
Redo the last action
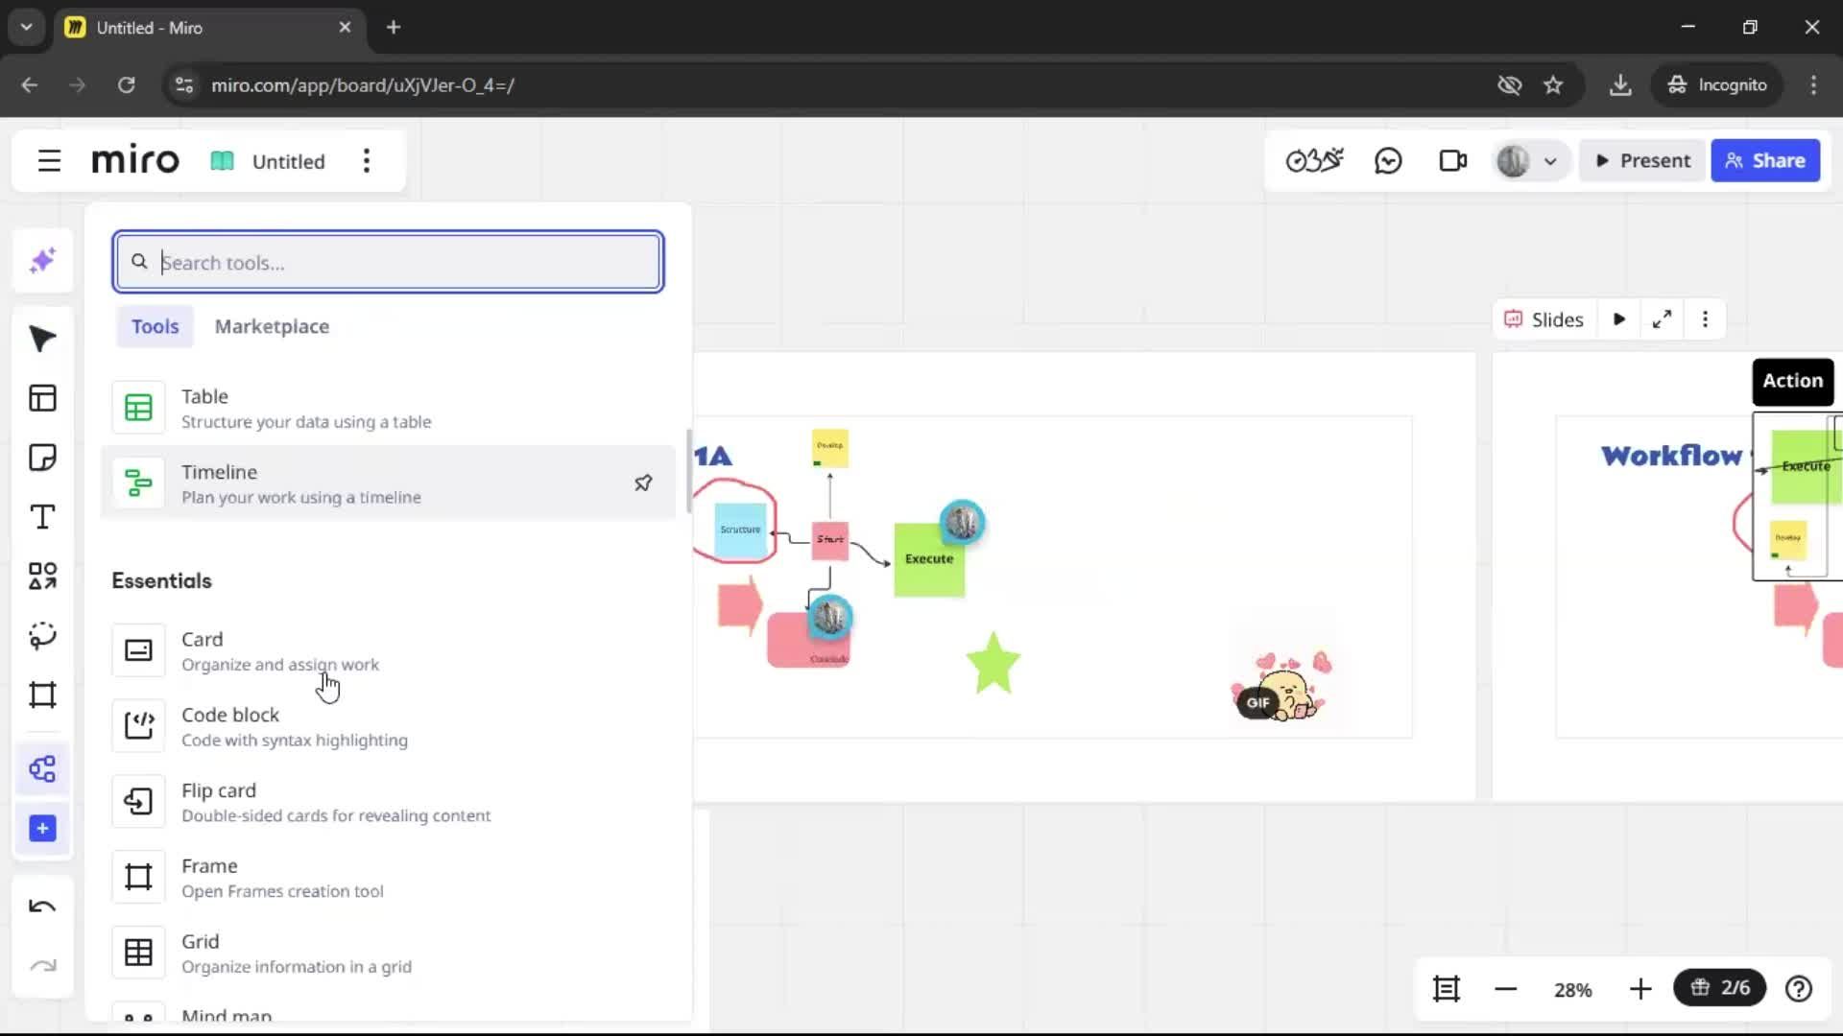(x=42, y=966)
